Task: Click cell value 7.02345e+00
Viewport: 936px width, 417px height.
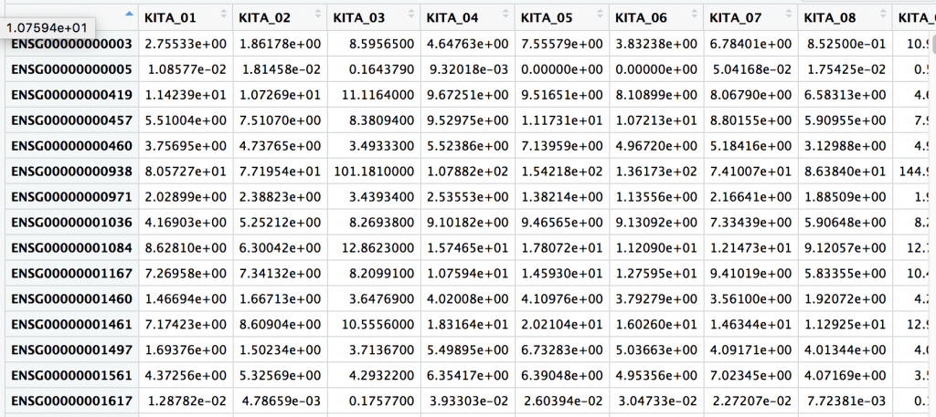Action: pyautogui.click(x=751, y=375)
